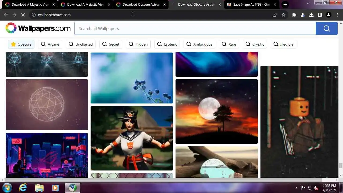The height and width of the screenshot is (193, 343).
Task: Click the Search all Wallpapers field
Action: click(x=195, y=28)
